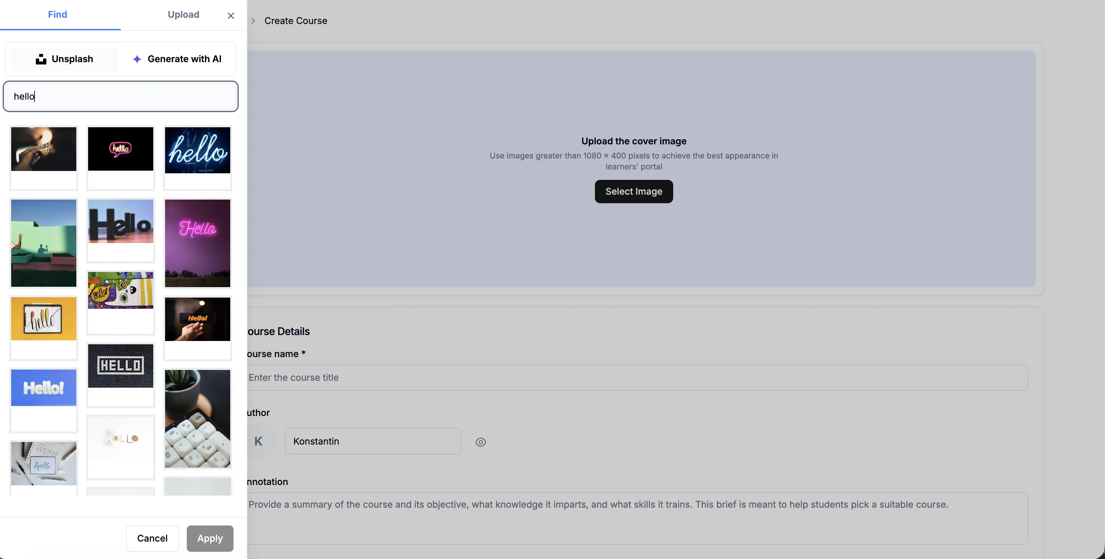Select the Find tab

click(x=58, y=14)
